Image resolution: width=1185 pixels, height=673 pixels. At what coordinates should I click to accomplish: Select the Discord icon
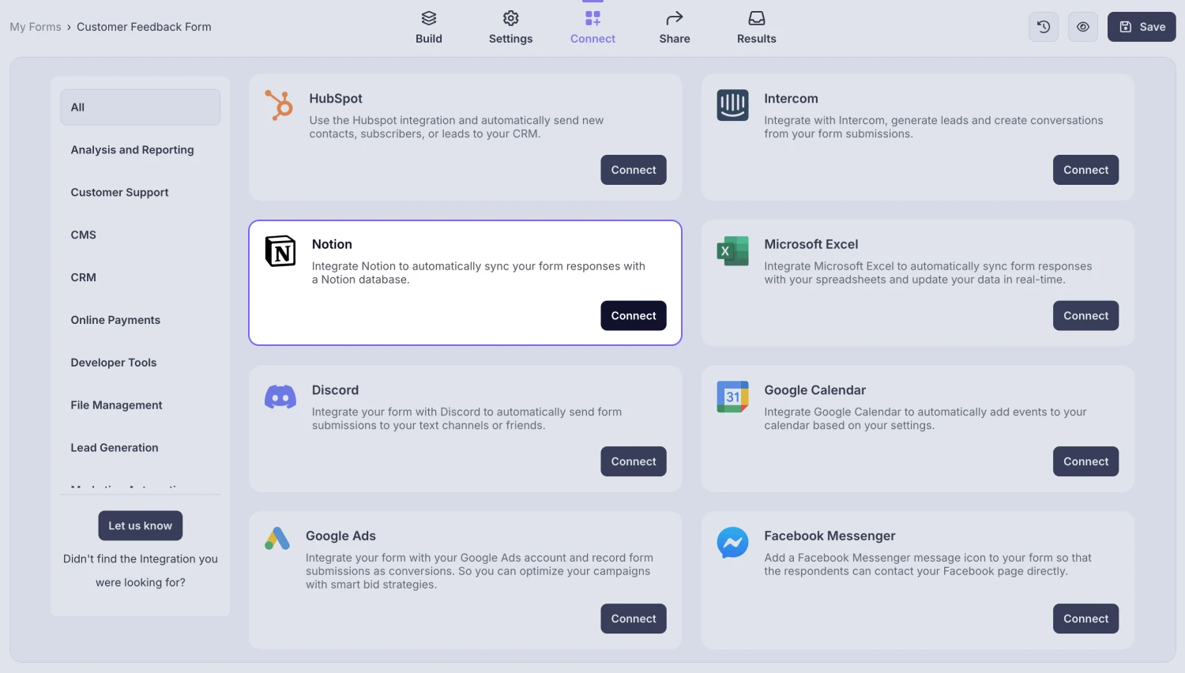tap(280, 397)
